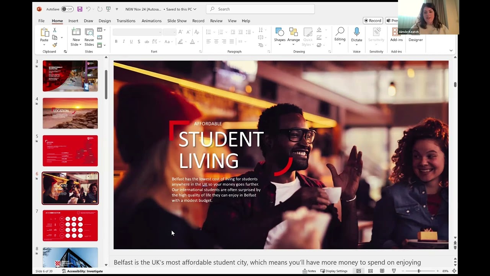Screen dimensions: 490x276
Task: Open the File menu
Action: tap(41, 21)
